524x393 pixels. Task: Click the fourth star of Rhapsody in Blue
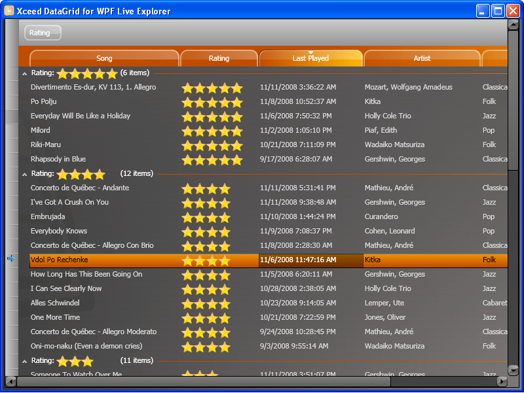tap(225, 159)
